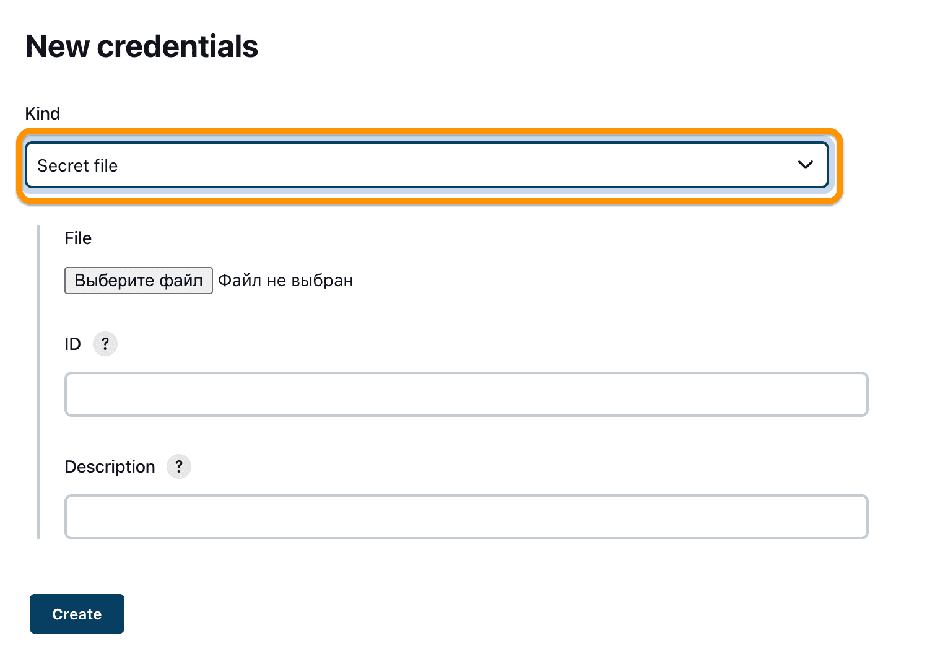Click the Kind label
Viewport: 940px width, 659px height.
coord(43,114)
